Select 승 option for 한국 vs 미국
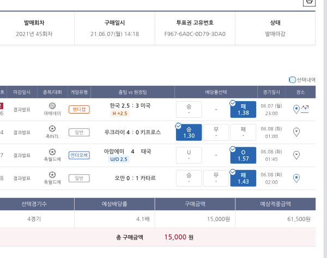This screenshot has width=327, height=258. pyautogui.click(x=189, y=109)
